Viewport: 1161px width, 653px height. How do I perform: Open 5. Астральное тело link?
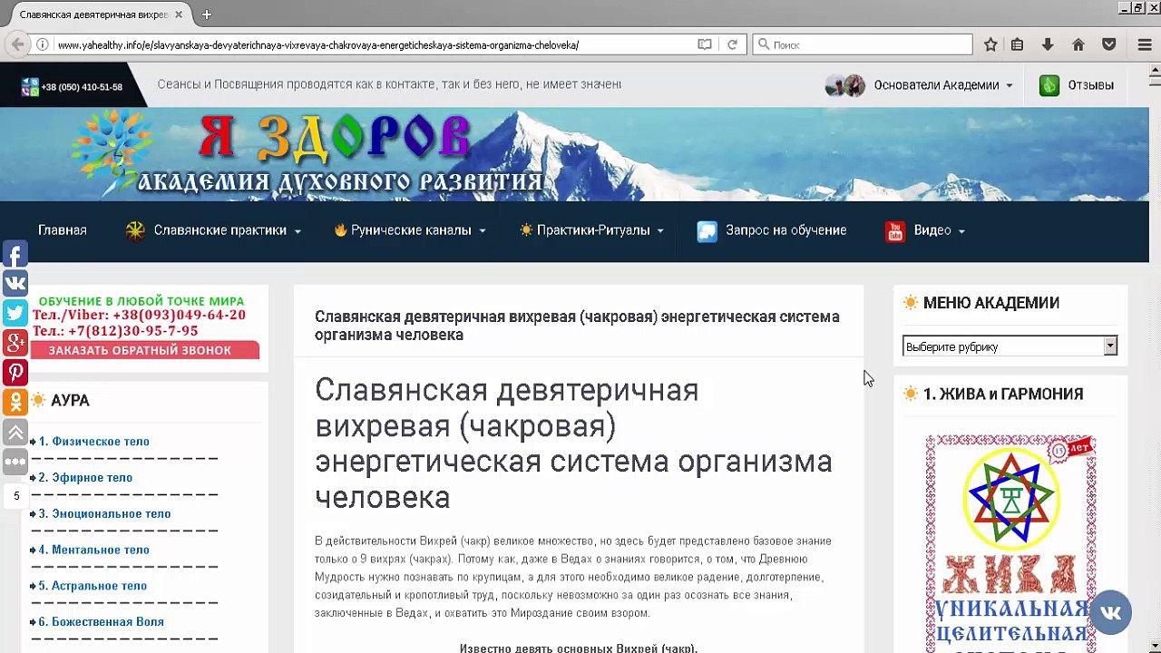(x=93, y=586)
